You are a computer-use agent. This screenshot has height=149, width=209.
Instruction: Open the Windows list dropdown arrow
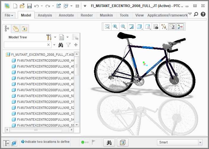[x=72, y=6]
